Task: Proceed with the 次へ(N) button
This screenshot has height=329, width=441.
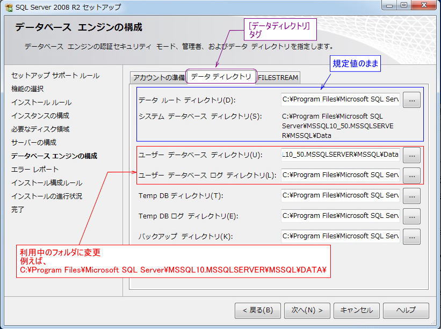Action: (x=307, y=310)
